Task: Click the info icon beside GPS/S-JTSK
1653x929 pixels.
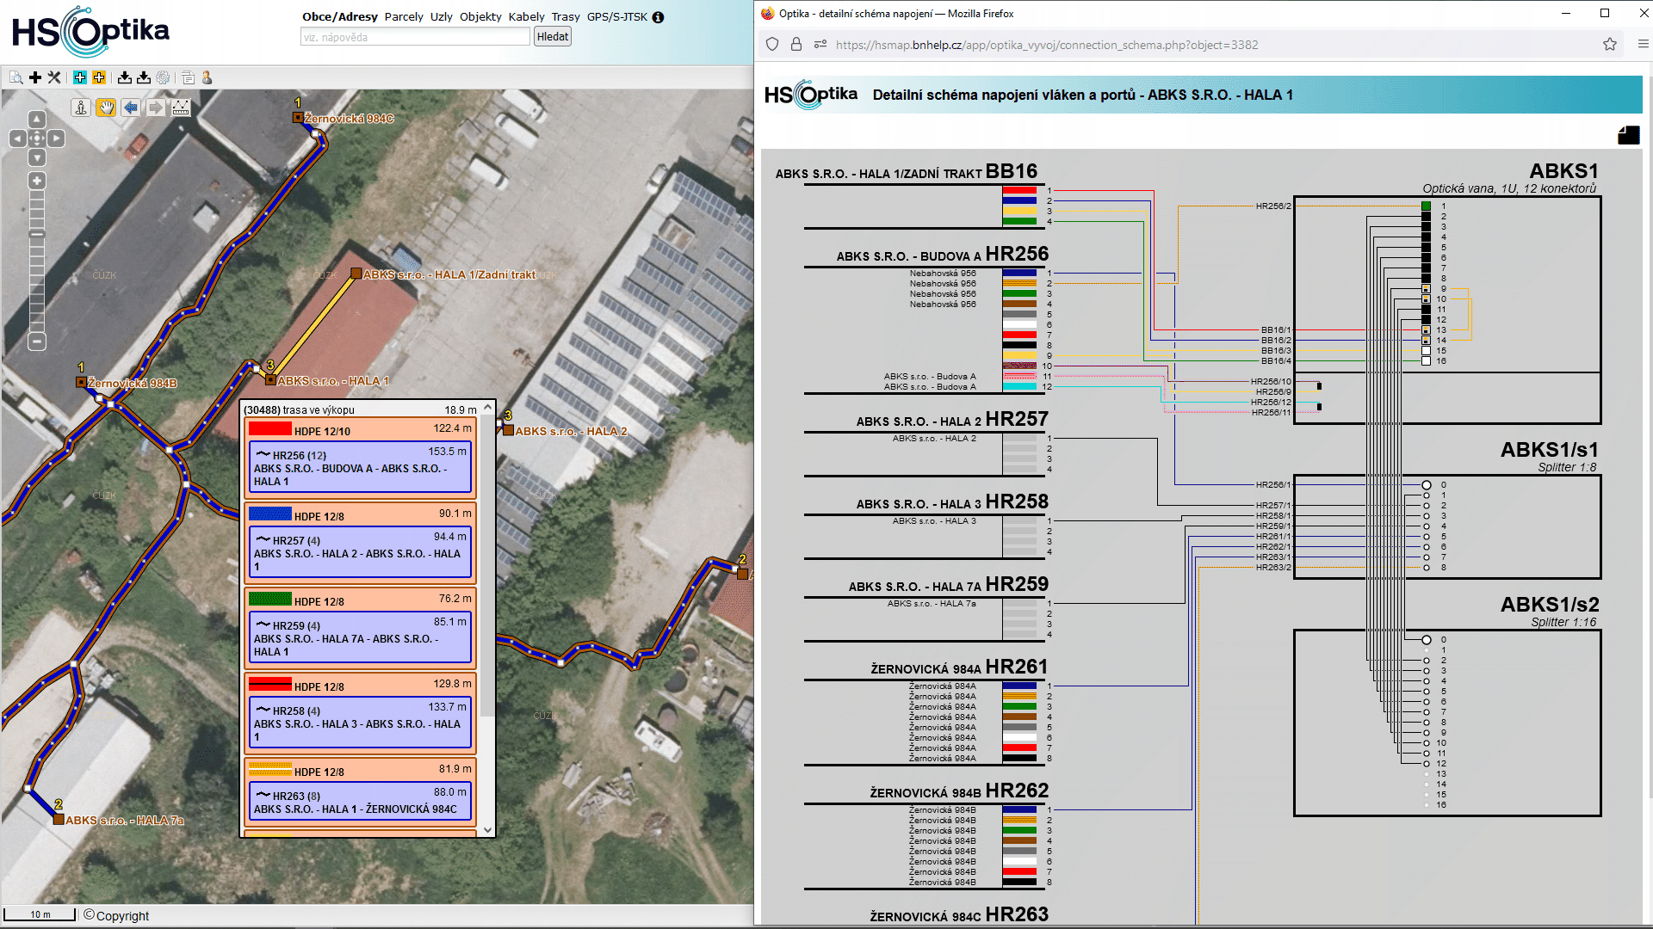Action: [x=658, y=17]
